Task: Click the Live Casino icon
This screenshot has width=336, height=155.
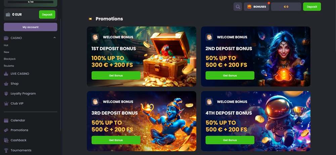Action: pyautogui.click(x=6, y=74)
